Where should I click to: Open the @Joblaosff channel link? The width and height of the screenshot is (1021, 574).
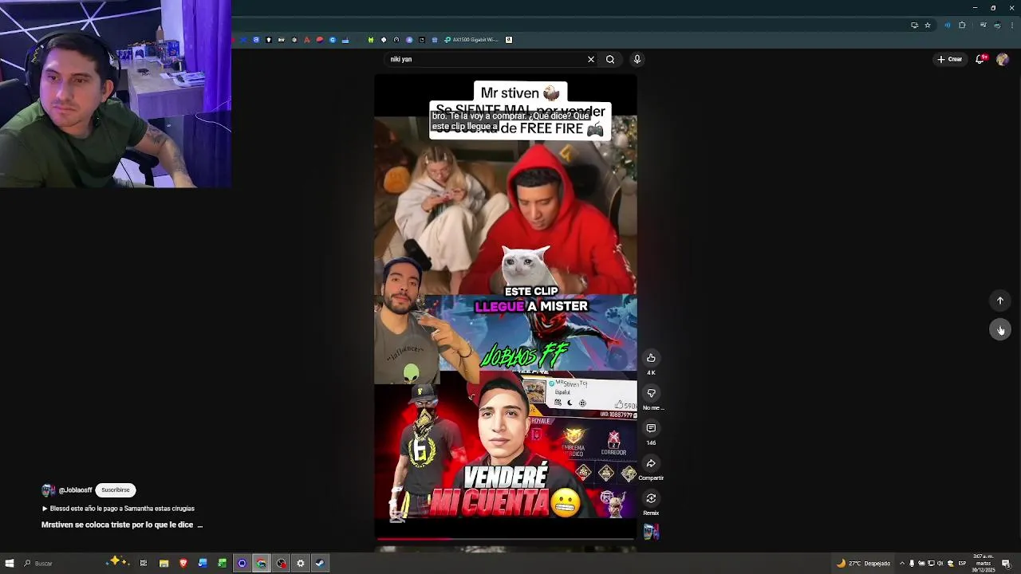tap(75, 490)
